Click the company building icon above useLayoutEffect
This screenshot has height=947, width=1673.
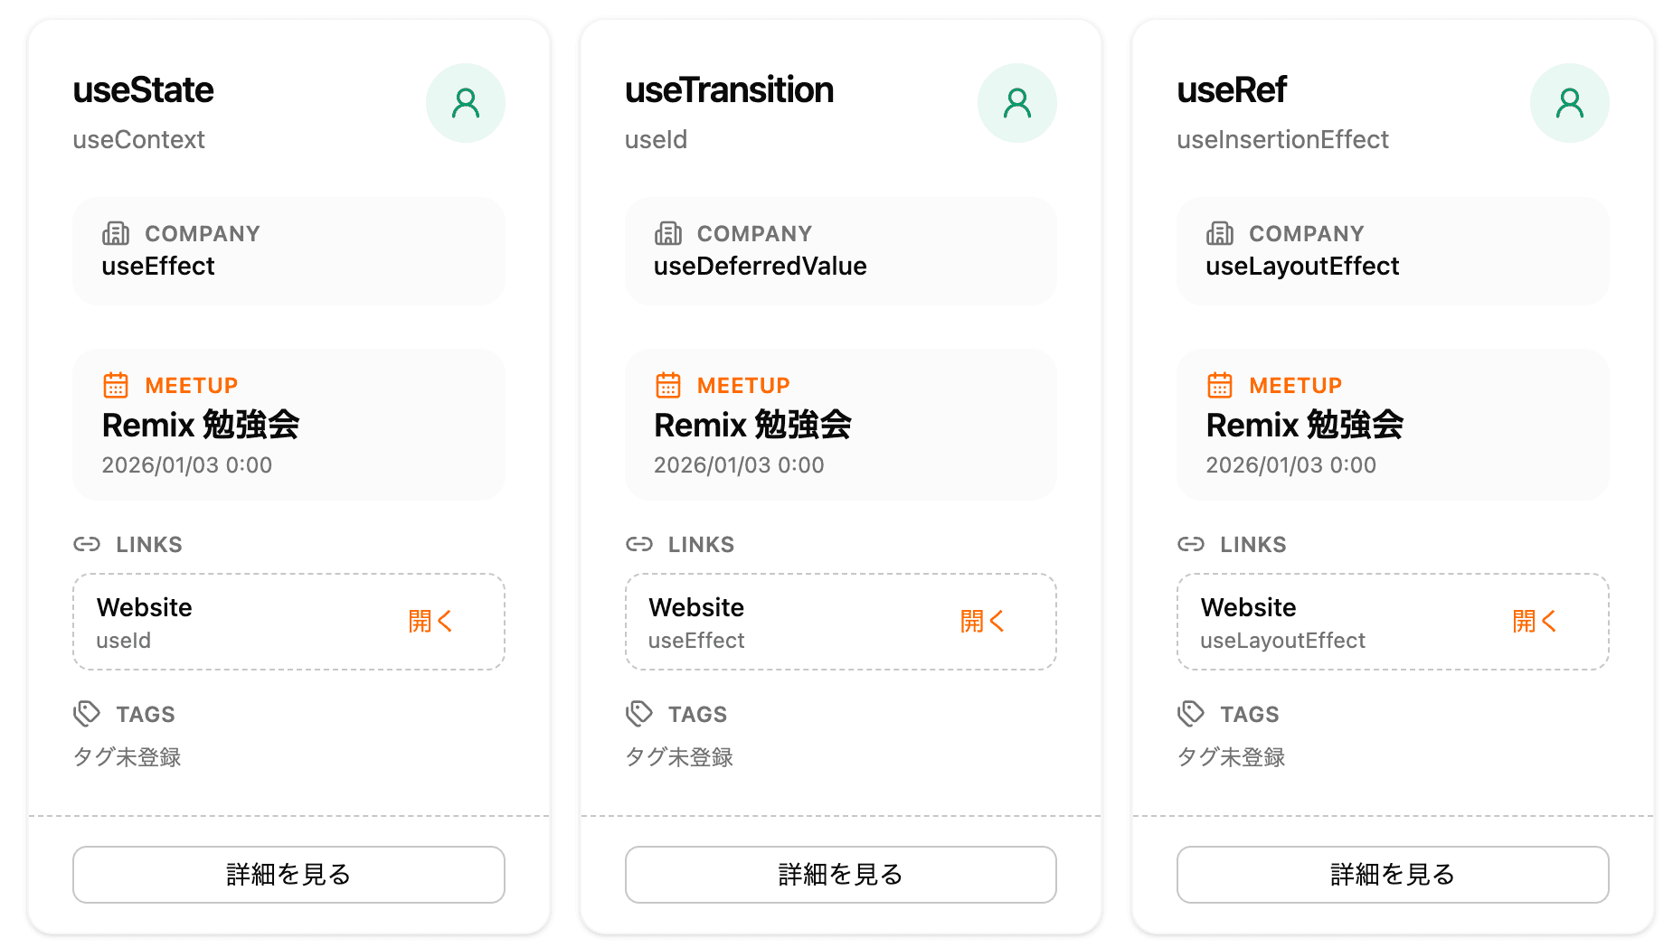(x=1220, y=234)
